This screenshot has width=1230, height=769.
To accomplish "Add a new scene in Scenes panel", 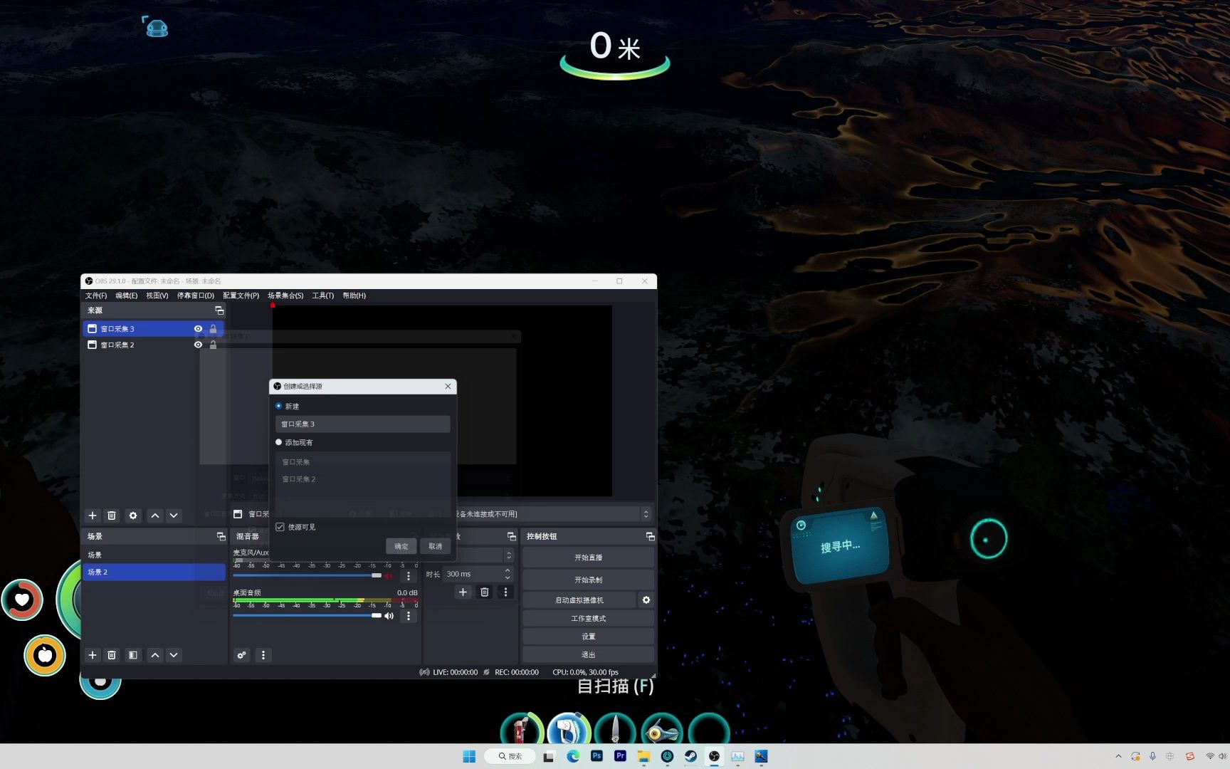I will [x=93, y=655].
